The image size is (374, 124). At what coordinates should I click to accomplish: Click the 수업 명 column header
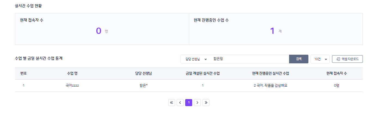click(x=72, y=73)
